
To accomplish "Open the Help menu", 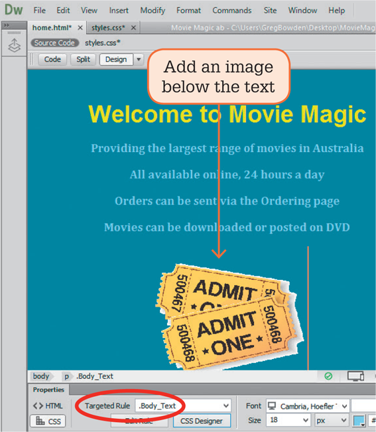I will 336,11.
